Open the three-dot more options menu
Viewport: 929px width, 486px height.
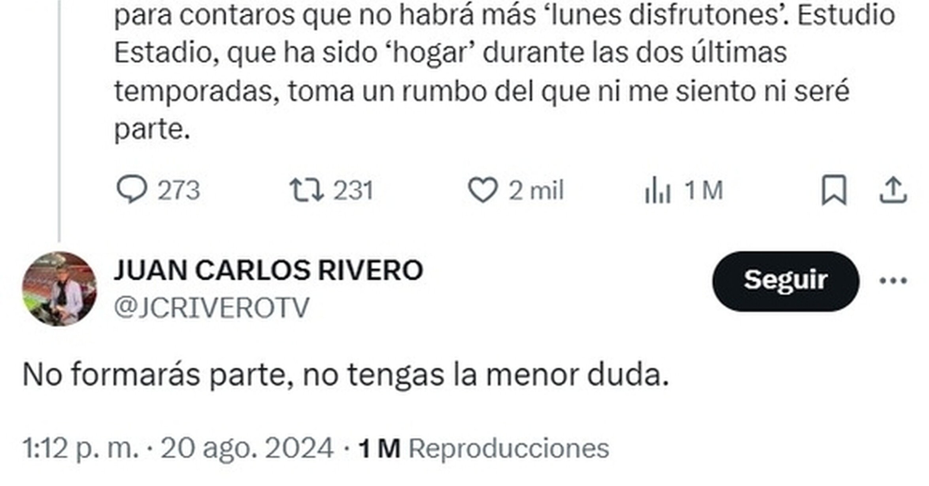(x=893, y=281)
